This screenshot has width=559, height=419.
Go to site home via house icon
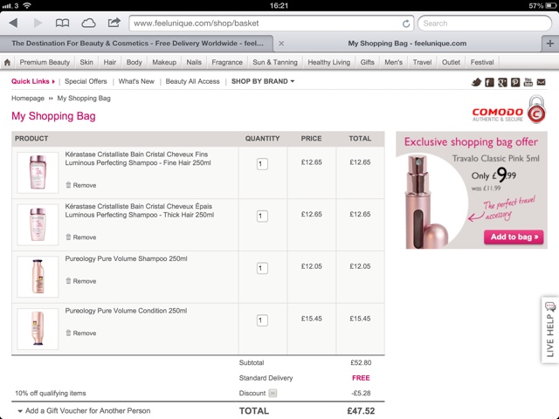[7, 62]
